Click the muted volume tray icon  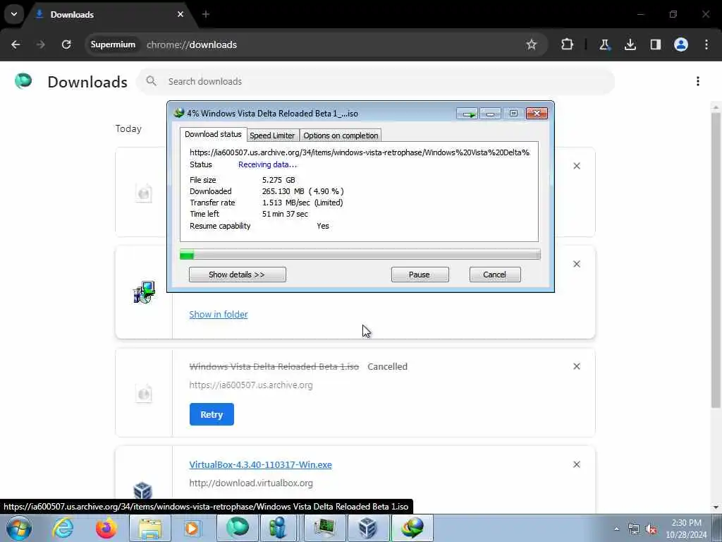651,529
